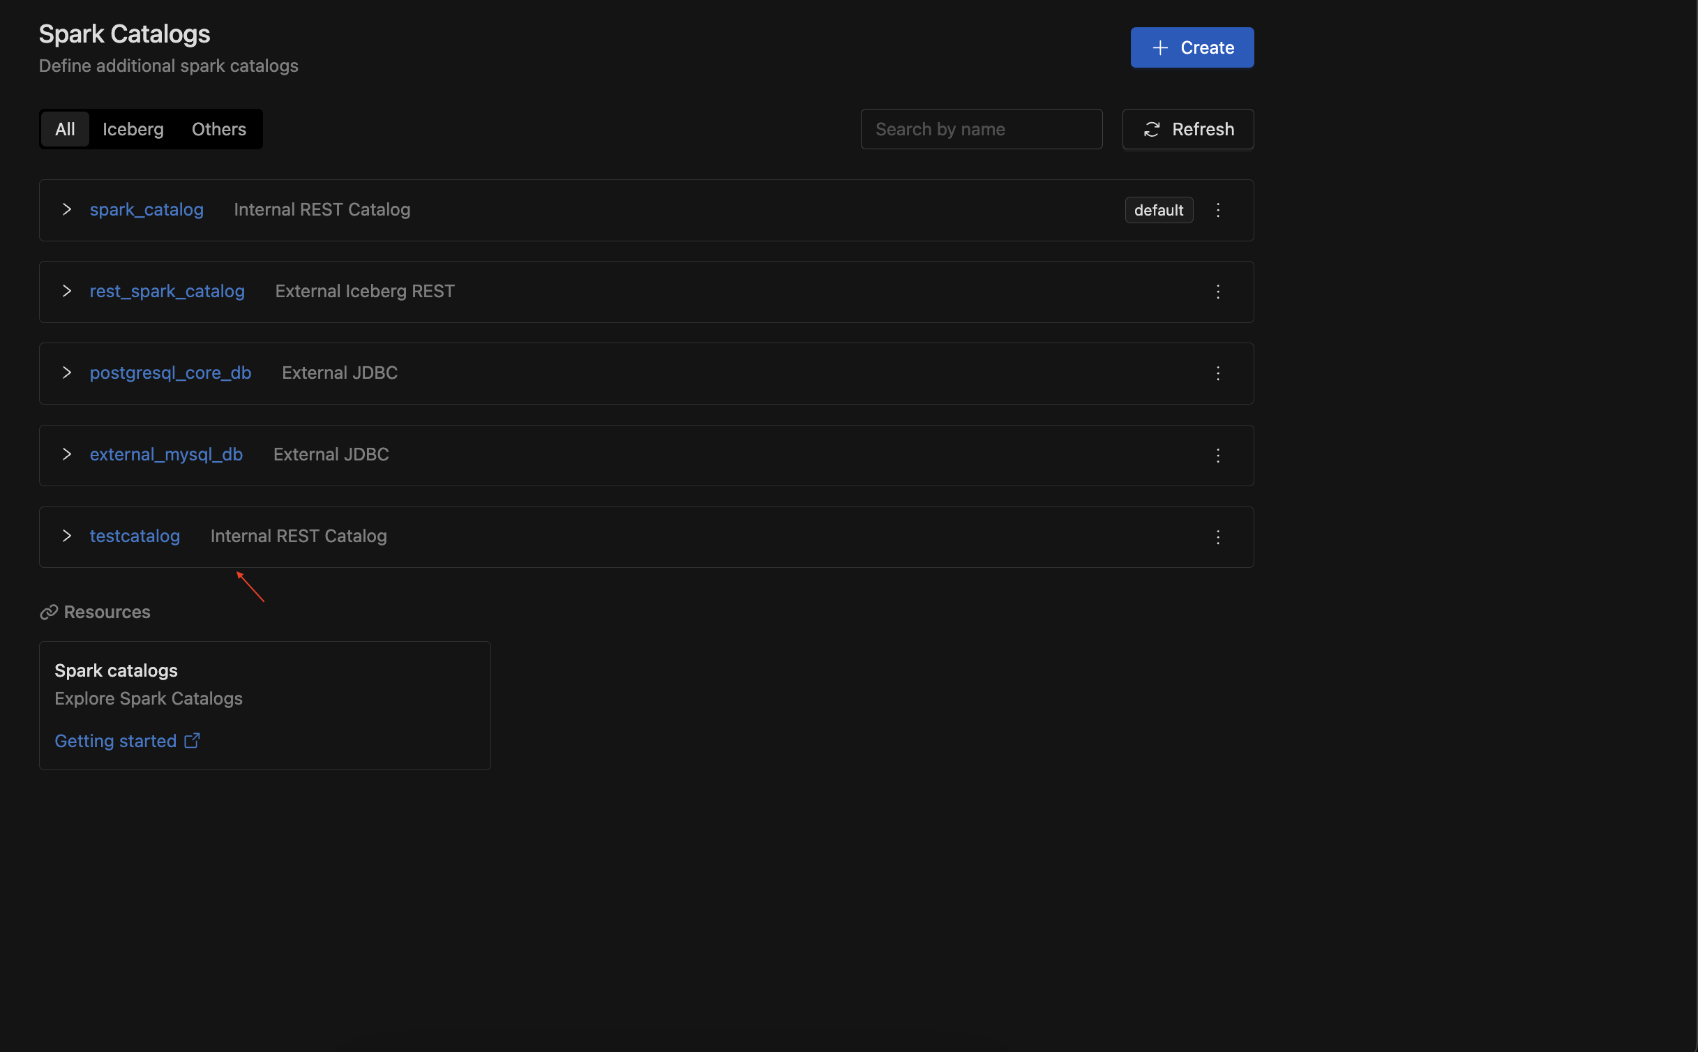Click the three-dot menu for external_mysql_db
Image resolution: width=1698 pixels, height=1052 pixels.
(1218, 454)
